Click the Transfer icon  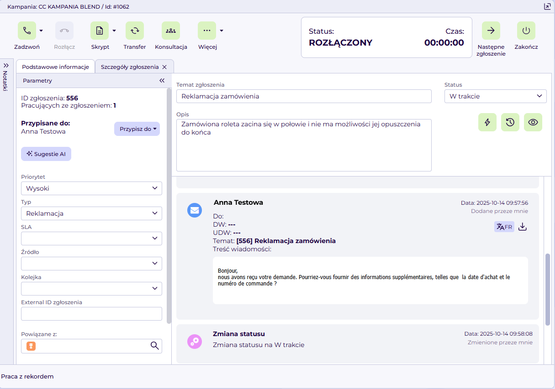tap(135, 31)
